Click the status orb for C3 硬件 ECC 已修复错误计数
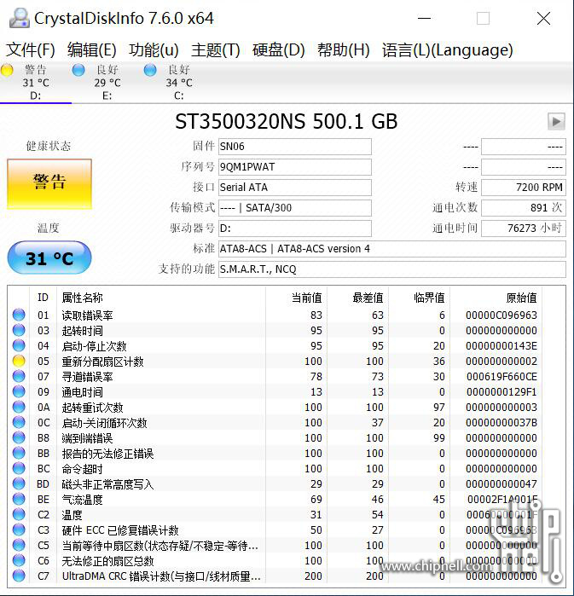Image resolution: width=574 pixels, height=596 pixels. point(19,529)
